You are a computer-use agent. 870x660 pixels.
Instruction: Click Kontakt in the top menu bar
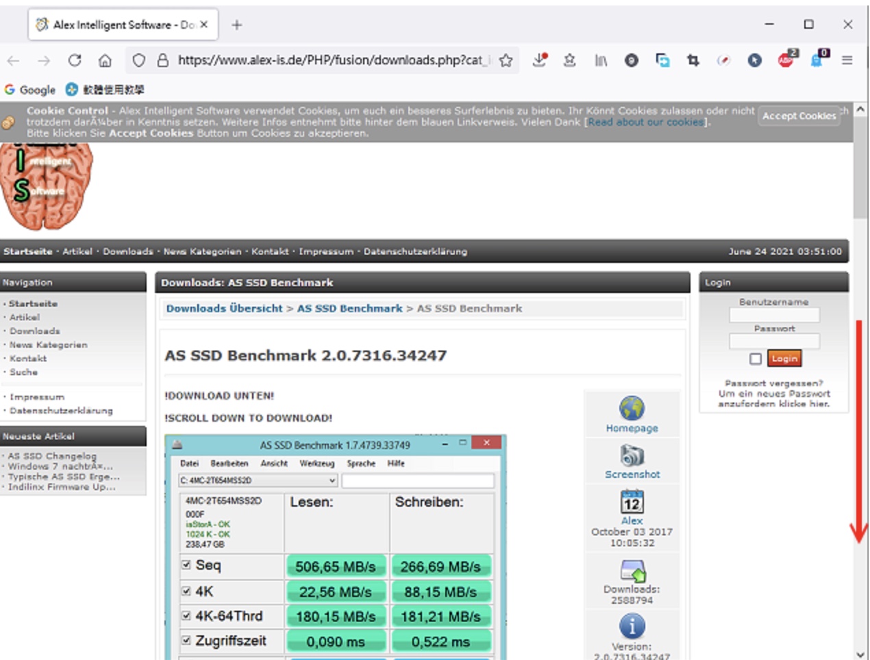270,251
